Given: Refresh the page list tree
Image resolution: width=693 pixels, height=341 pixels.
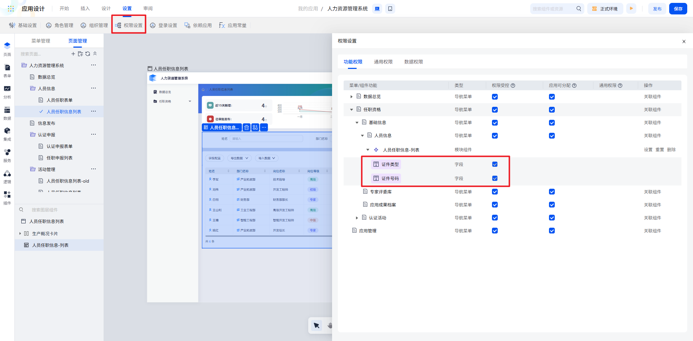Looking at the screenshot, I should (x=88, y=54).
